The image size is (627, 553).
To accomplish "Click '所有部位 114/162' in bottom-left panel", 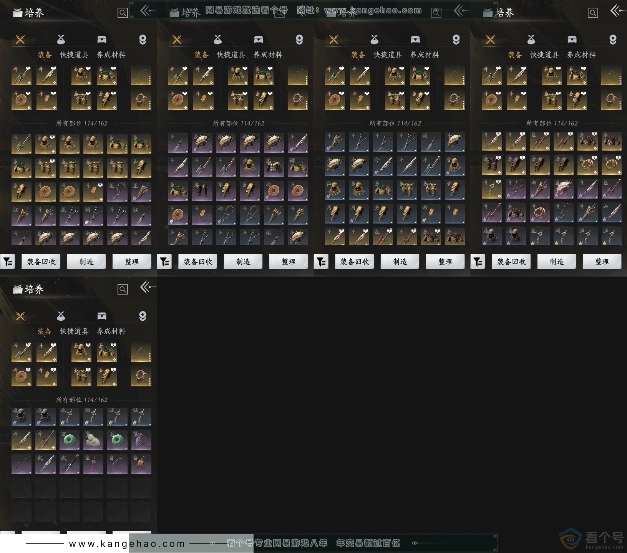I will (x=82, y=400).
